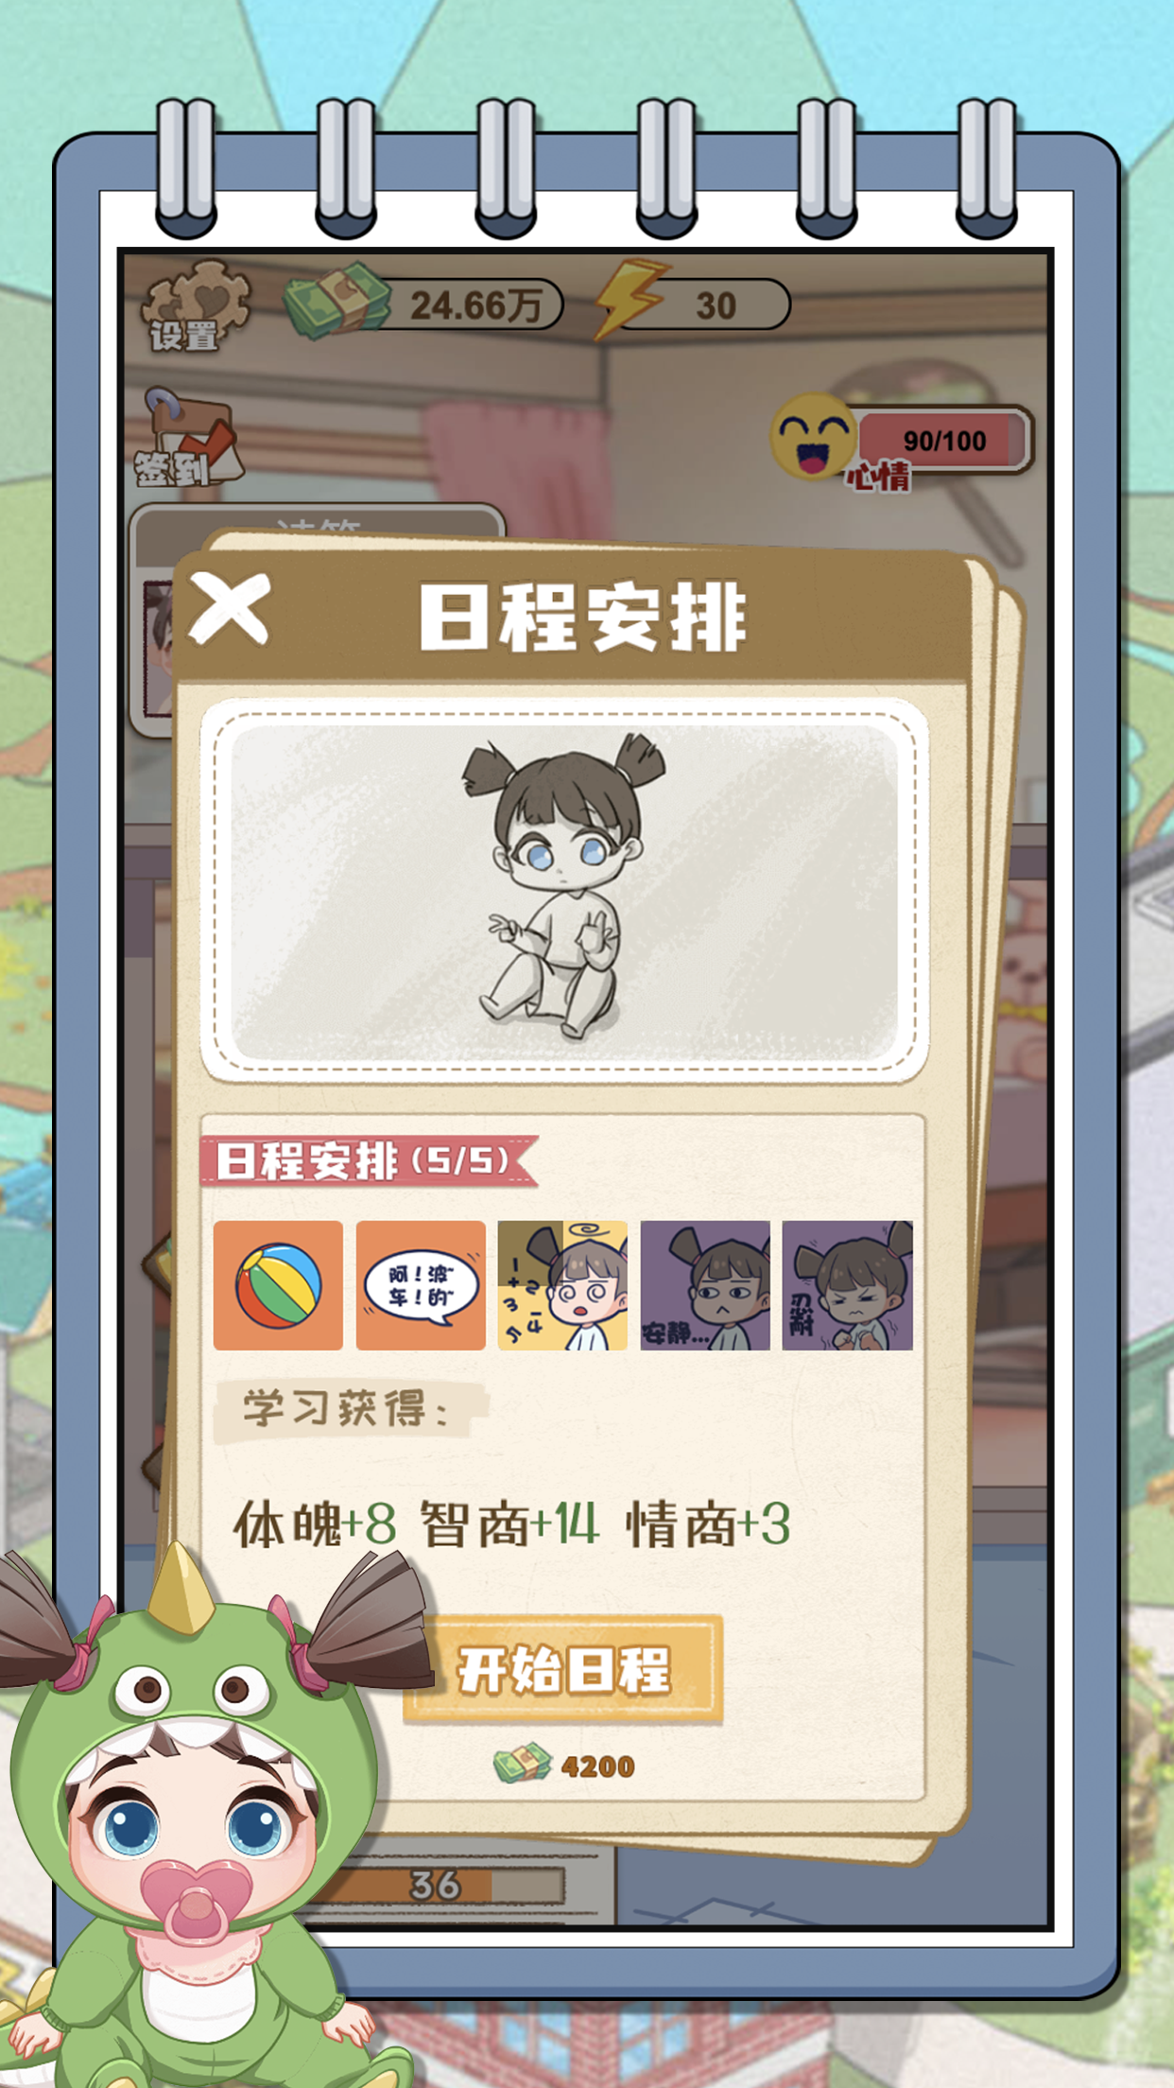Tap the 90/100 mood progress bar
1174x2088 pixels.
(944, 440)
